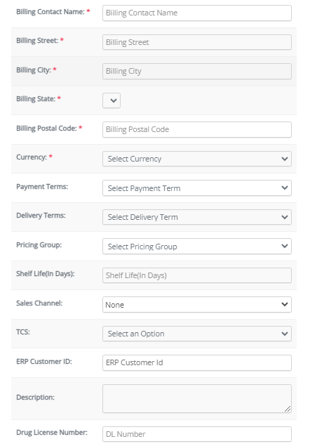Image resolution: width=310 pixels, height=446 pixels.
Task: Click the chevron arrow in TCS dropdown
Action: coord(285,334)
